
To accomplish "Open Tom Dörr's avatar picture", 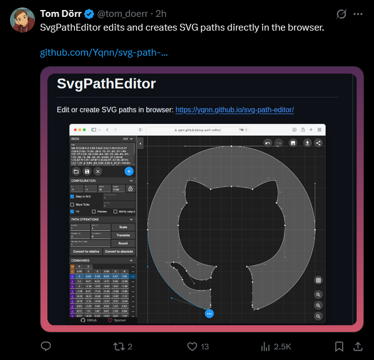I will (x=23, y=20).
